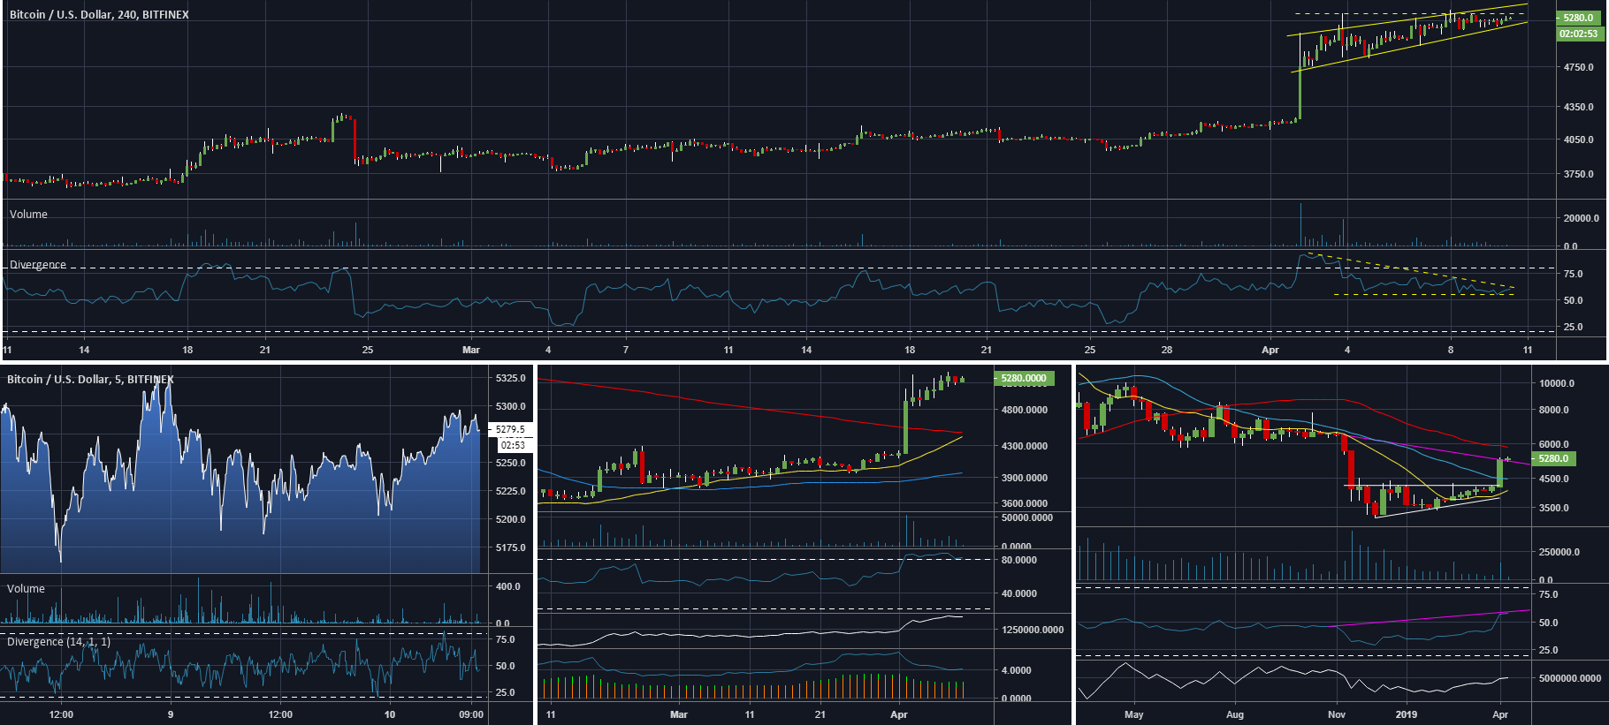
Task: Click the Divergence label under the 240 chart
Action: coord(38,265)
